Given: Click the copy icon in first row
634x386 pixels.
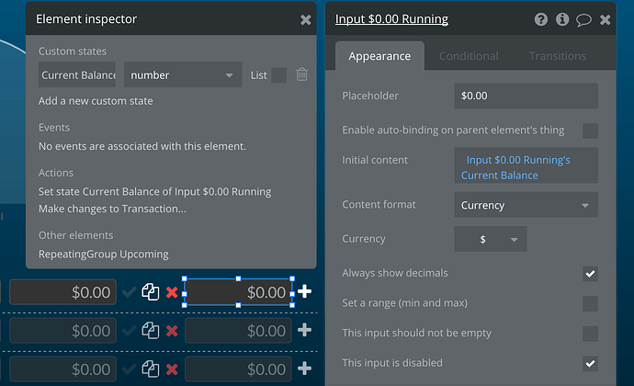Looking at the screenshot, I should pos(150,292).
